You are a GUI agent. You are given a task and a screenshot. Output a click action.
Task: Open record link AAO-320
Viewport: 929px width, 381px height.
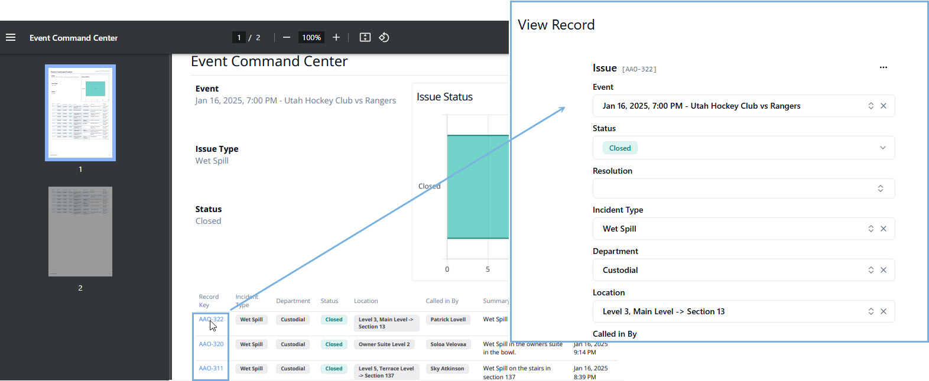(211, 344)
